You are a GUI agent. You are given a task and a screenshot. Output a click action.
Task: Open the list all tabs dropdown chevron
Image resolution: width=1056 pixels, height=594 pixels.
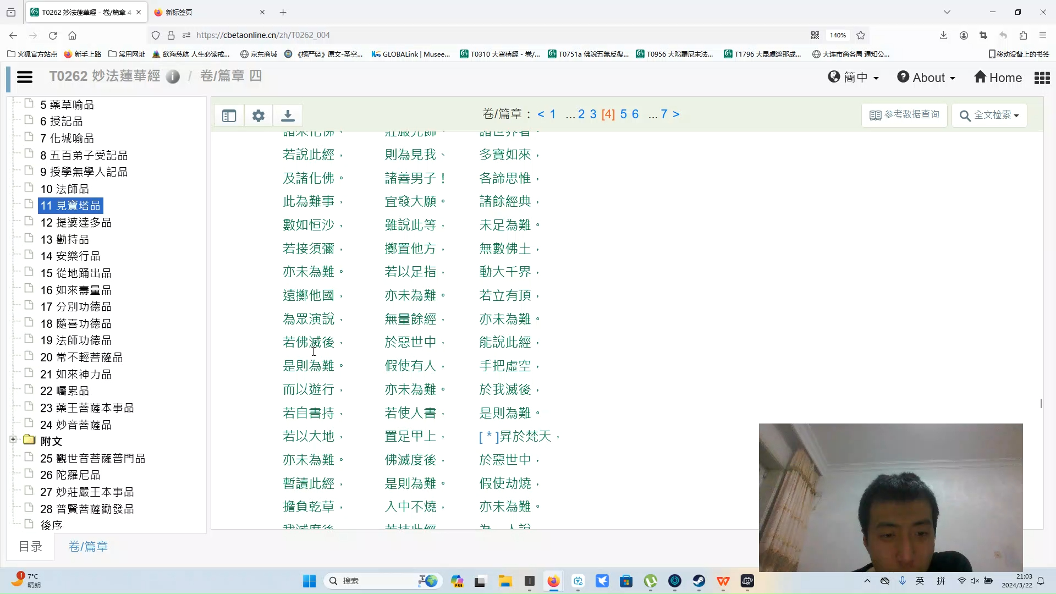tap(947, 12)
